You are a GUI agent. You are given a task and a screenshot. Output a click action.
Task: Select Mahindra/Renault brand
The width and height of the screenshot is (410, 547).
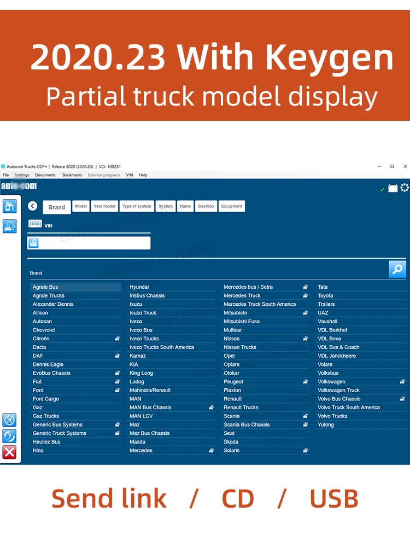(171, 390)
